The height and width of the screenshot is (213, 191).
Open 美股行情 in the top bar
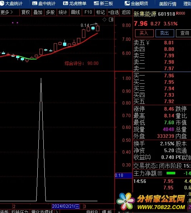[168, 4]
